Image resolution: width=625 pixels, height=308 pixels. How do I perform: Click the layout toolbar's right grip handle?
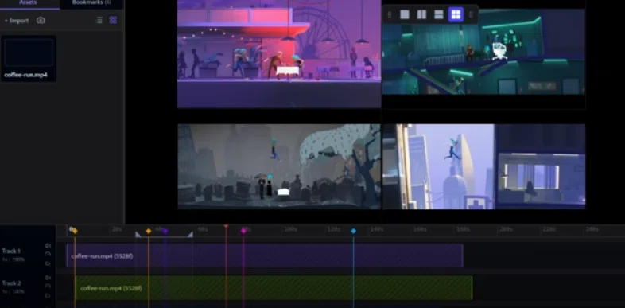471,15
